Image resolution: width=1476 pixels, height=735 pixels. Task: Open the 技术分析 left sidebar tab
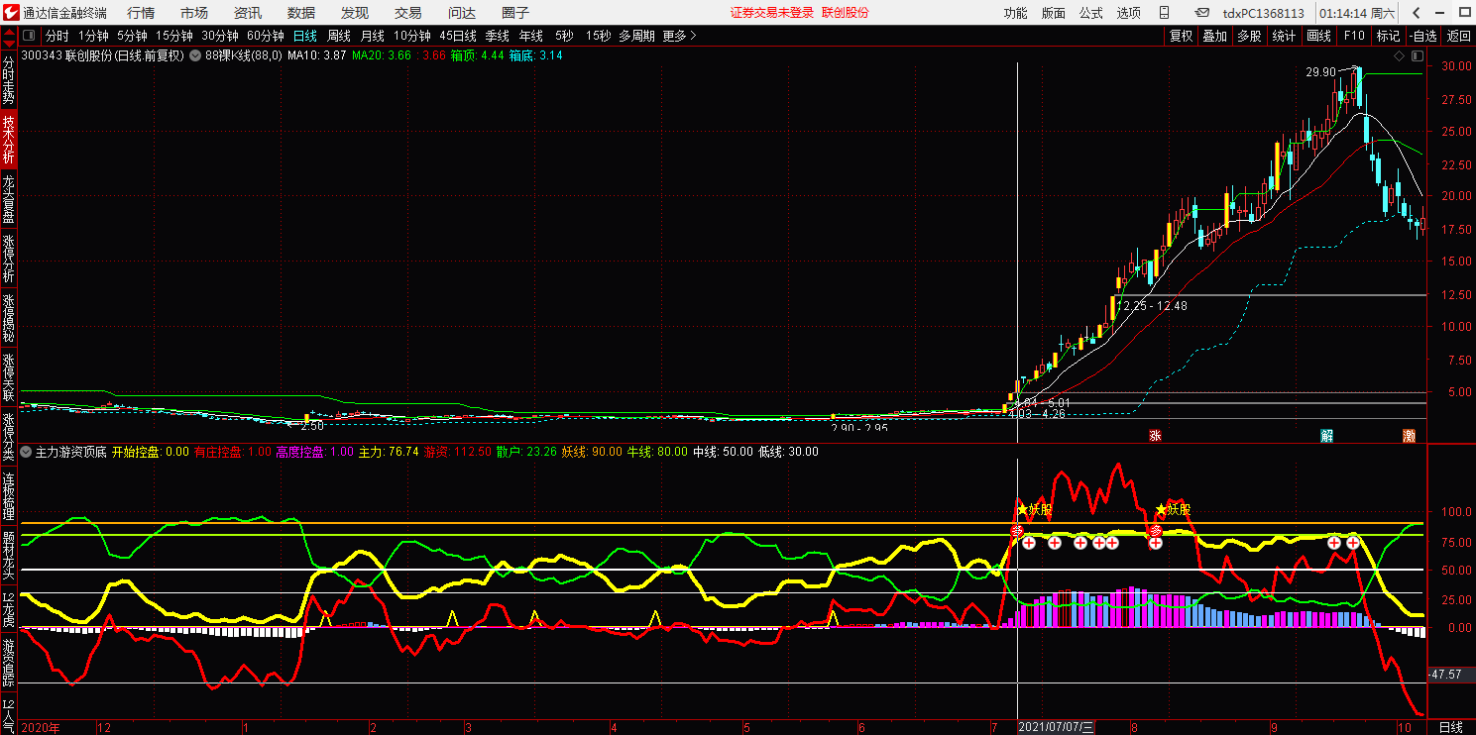pos(9,140)
